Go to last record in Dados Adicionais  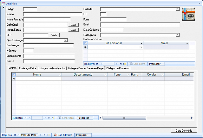click(121, 64)
